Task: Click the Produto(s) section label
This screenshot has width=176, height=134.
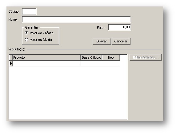Action: pos(17,49)
